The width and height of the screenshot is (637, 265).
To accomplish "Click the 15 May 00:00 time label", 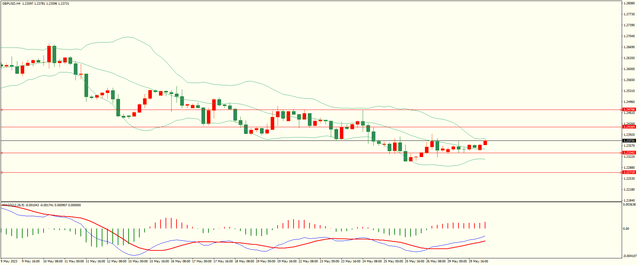I will 138,261.
